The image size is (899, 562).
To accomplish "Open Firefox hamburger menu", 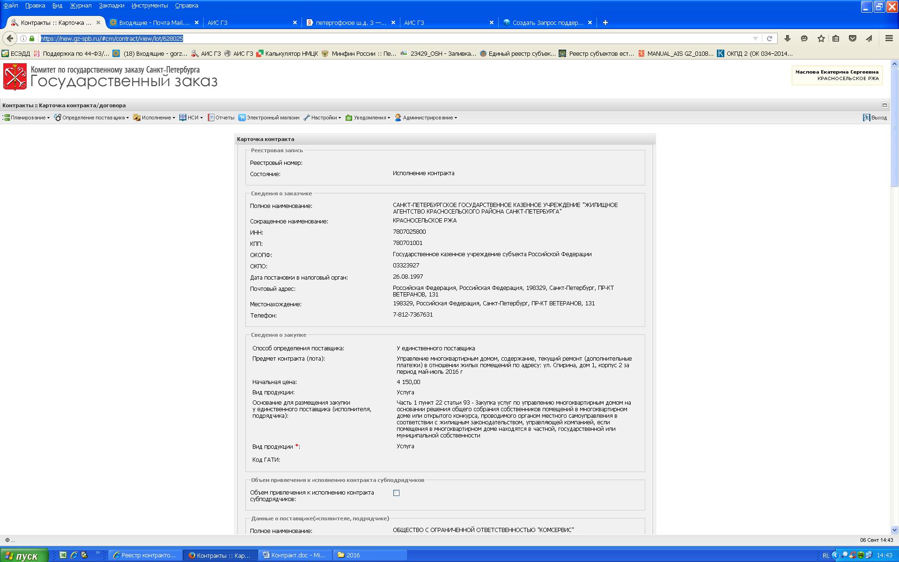I will pyautogui.click(x=889, y=38).
